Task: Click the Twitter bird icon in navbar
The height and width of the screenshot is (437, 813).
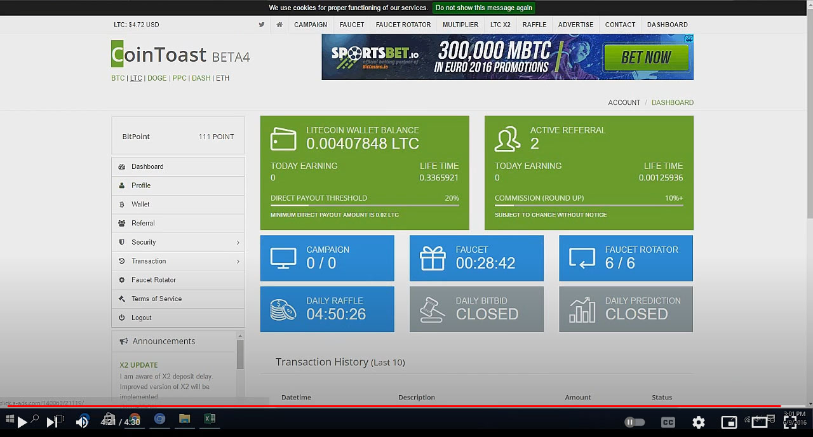Action: [x=262, y=25]
